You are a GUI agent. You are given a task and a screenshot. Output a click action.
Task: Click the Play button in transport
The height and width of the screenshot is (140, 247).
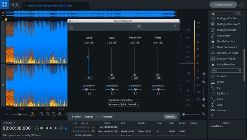[51, 128]
